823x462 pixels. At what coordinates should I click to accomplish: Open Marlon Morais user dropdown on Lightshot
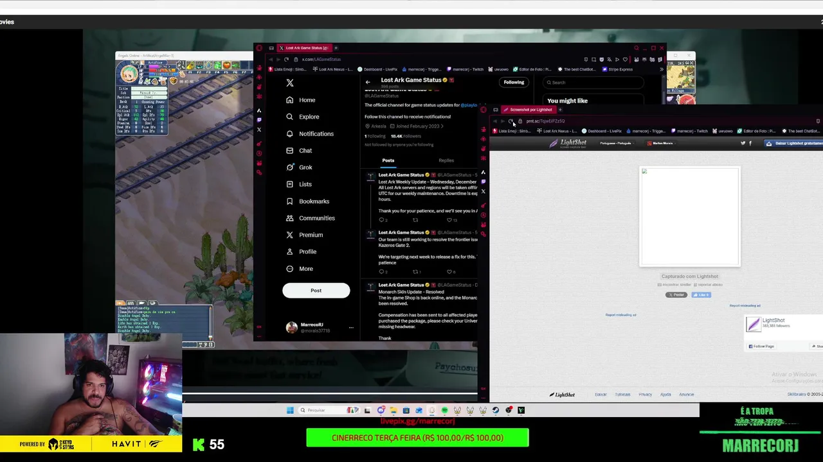pos(660,143)
